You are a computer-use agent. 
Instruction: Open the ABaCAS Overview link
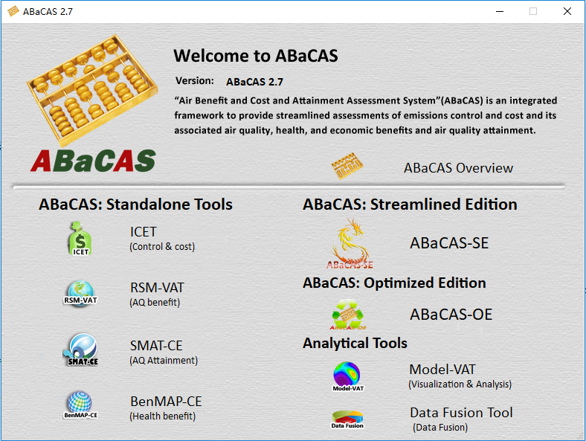pos(458,168)
